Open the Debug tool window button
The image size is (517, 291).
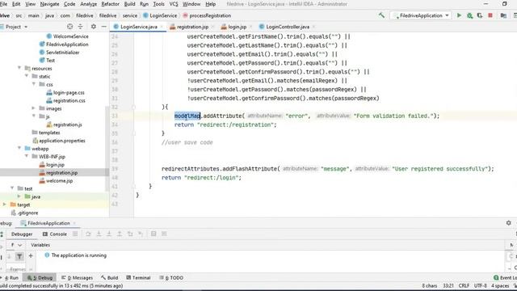pyautogui.click(x=40, y=278)
